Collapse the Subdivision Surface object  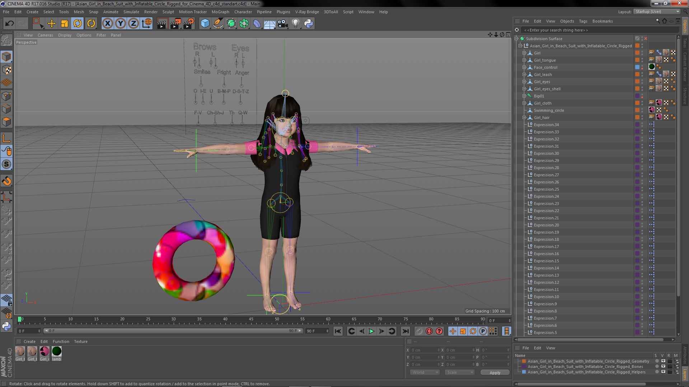pos(516,39)
